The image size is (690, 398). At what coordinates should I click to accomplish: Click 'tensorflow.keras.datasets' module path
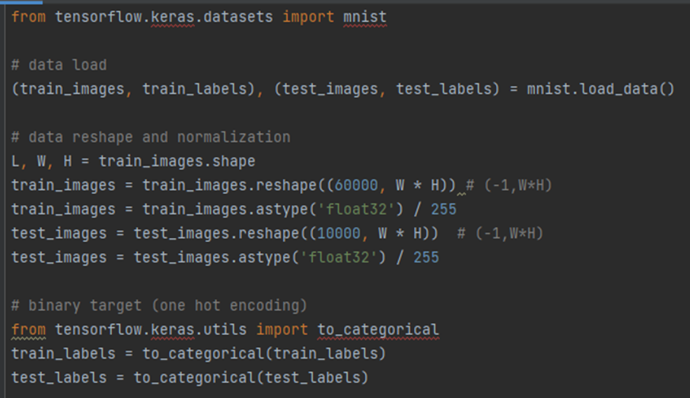click(164, 17)
